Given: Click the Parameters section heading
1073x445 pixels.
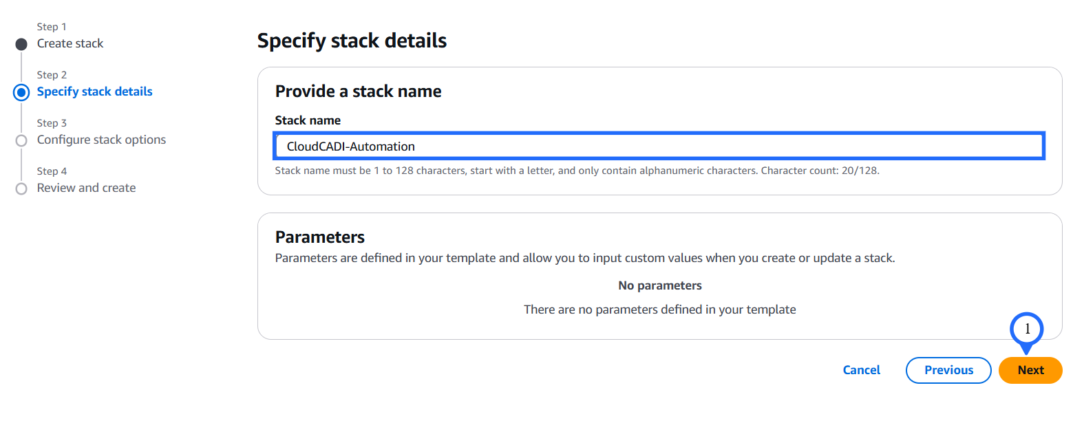Looking at the screenshot, I should (x=319, y=237).
